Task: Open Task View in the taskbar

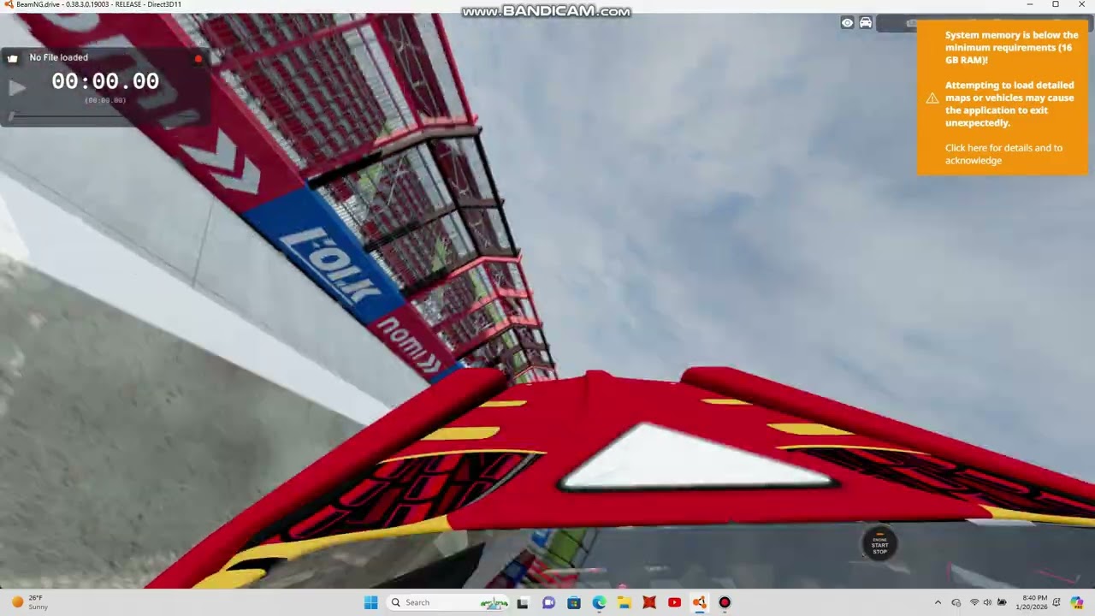Action: 523,602
